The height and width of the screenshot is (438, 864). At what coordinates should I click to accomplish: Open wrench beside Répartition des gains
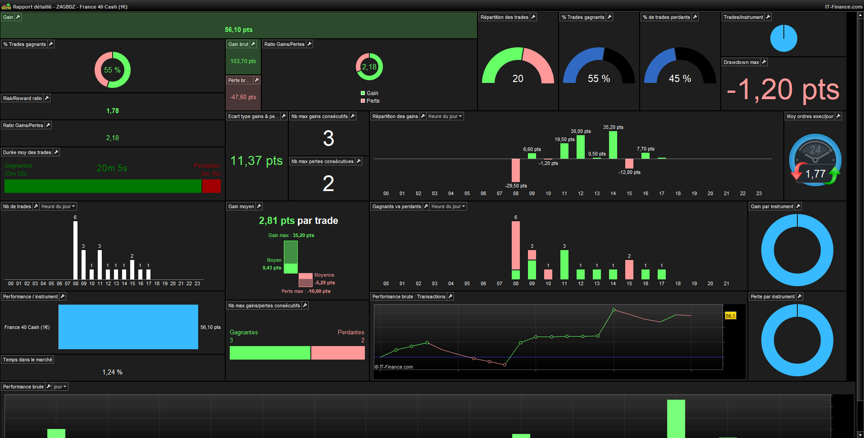click(423, 116)
